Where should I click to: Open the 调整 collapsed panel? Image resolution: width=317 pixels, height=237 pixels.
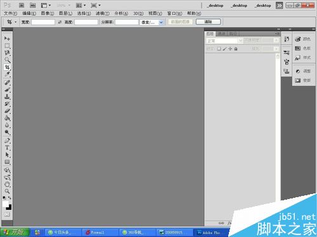[302, 71]
